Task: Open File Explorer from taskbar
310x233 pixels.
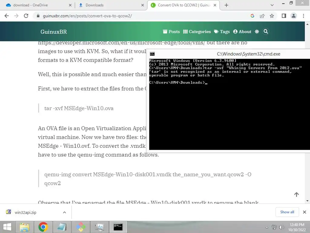Action: pyautogui.click(x=25, y=227)
